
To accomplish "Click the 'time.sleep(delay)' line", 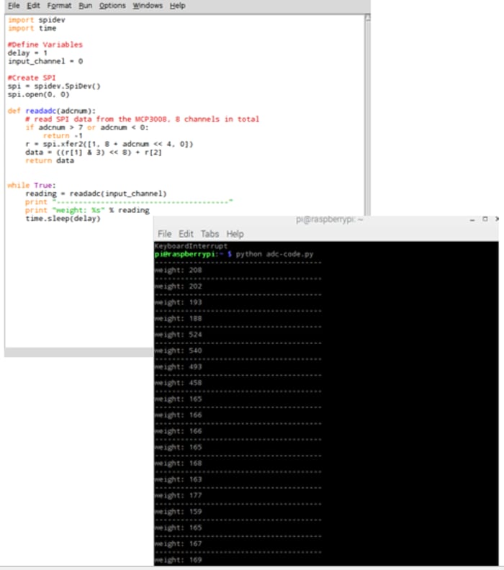I will point(63,219).
